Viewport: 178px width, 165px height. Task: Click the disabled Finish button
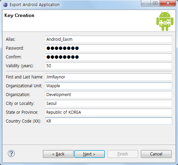123,154
